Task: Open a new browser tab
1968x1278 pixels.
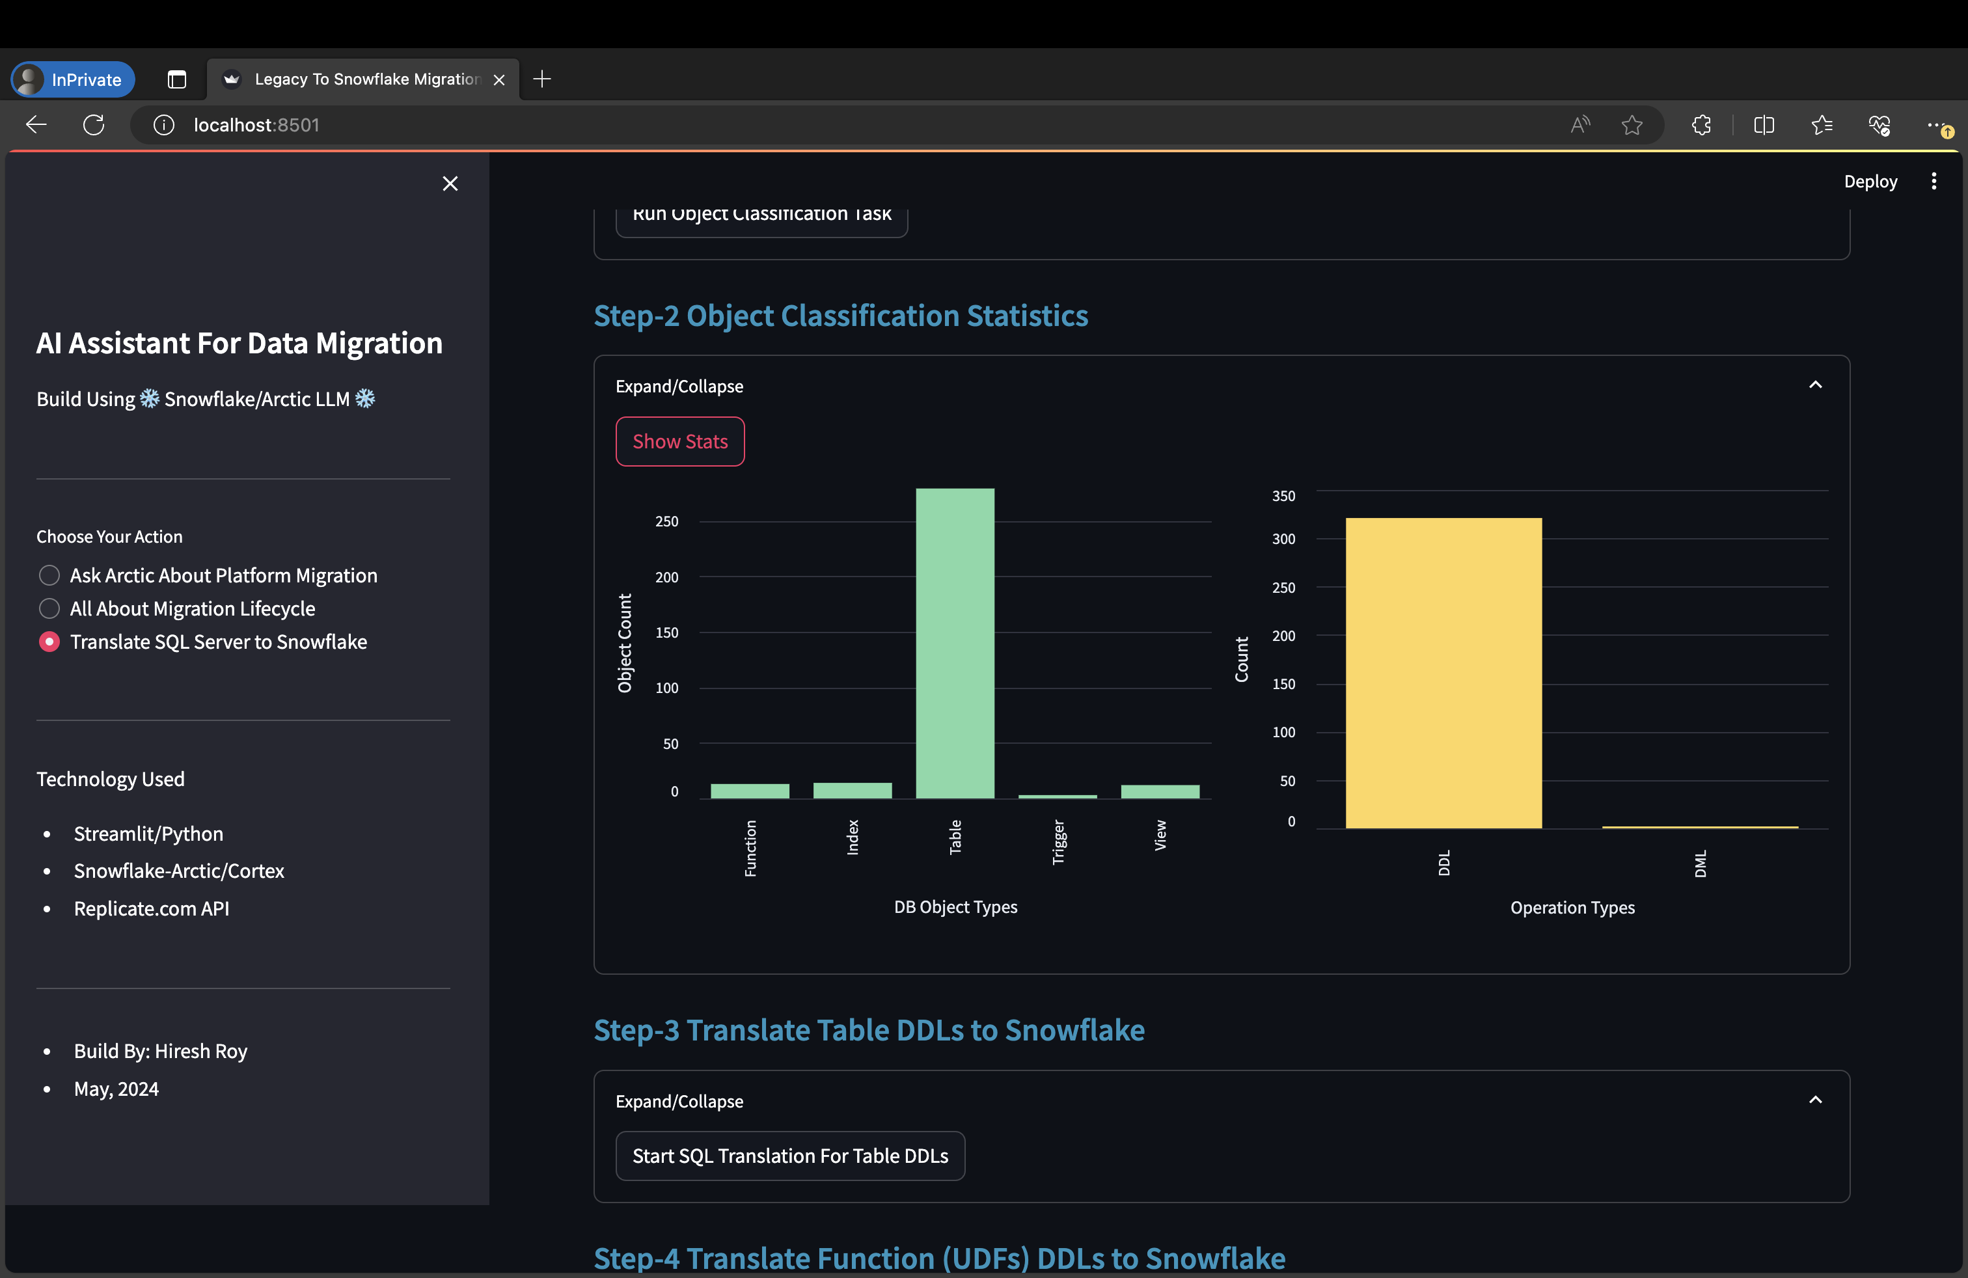Action: point(543,79)
